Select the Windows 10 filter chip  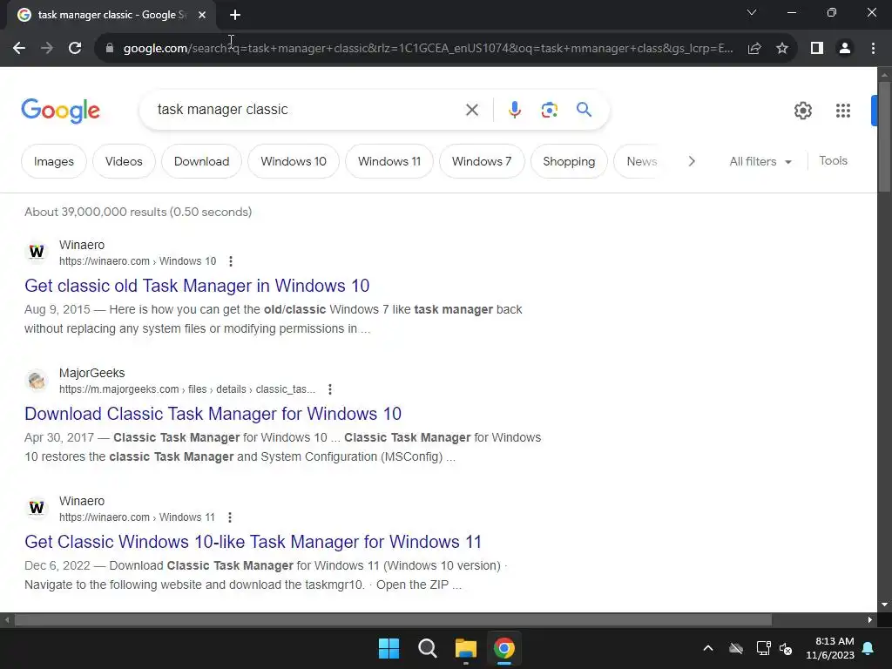pyautogui.click(x=294, y=161)
